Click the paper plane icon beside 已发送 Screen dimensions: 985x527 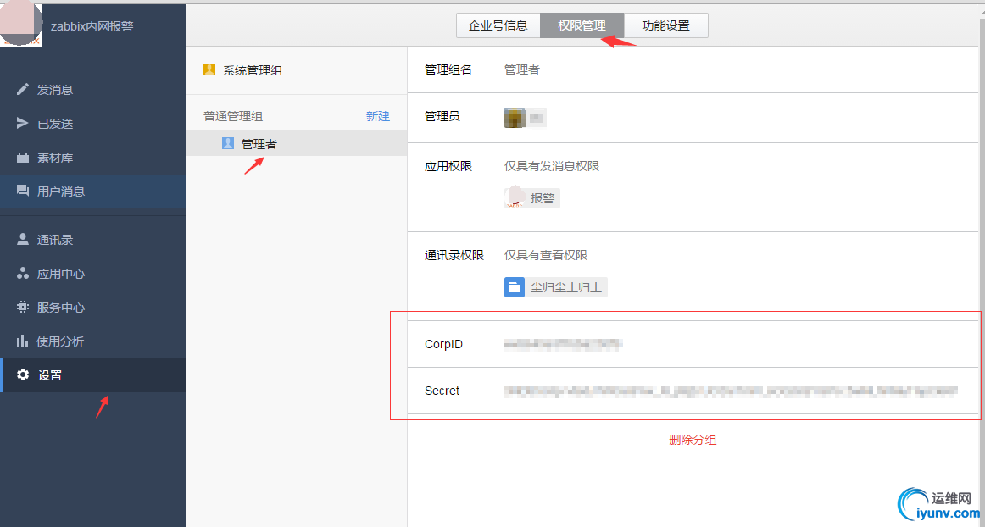[x=23, y=123]
